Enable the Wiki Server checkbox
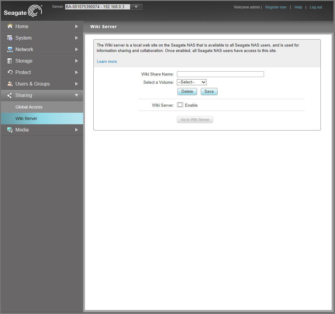Screen dimensions: 335x314 180,105
